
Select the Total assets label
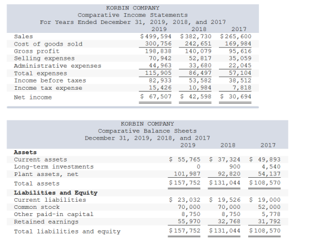[x=36, y=184]
